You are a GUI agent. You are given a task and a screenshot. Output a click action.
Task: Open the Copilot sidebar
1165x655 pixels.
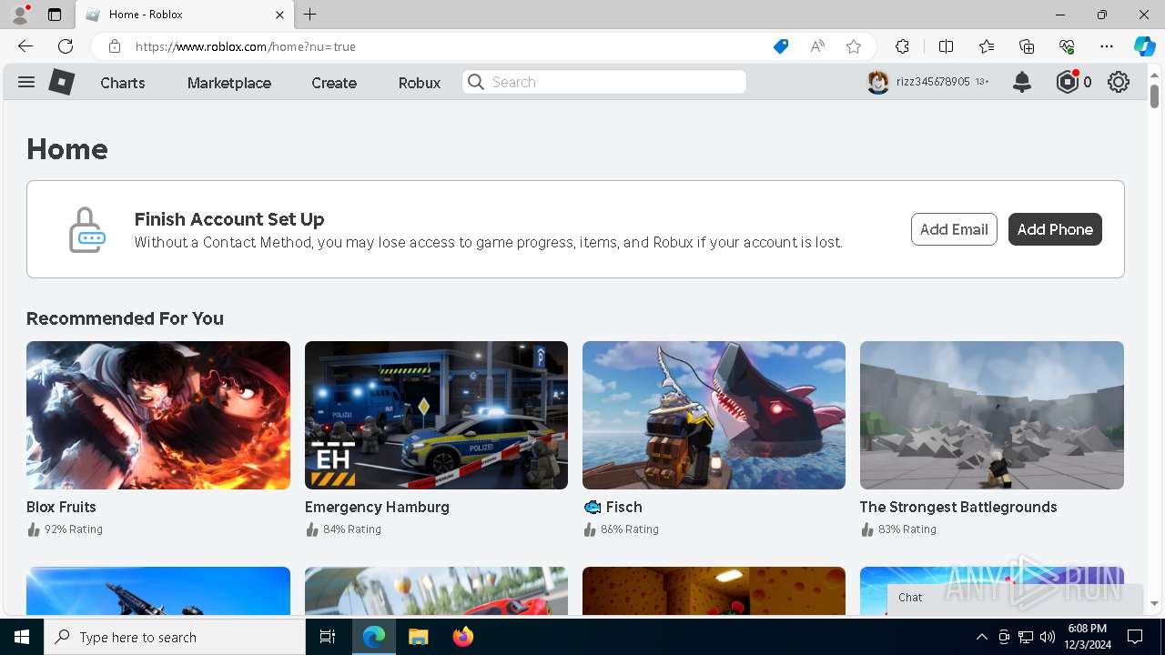(1145, 46)
